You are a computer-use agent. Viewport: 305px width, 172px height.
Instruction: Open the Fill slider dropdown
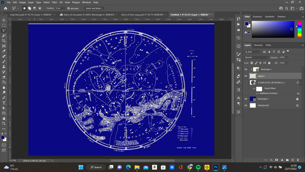pos(287,63)
